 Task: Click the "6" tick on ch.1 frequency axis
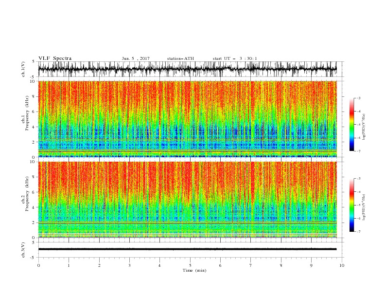(34, 112)
